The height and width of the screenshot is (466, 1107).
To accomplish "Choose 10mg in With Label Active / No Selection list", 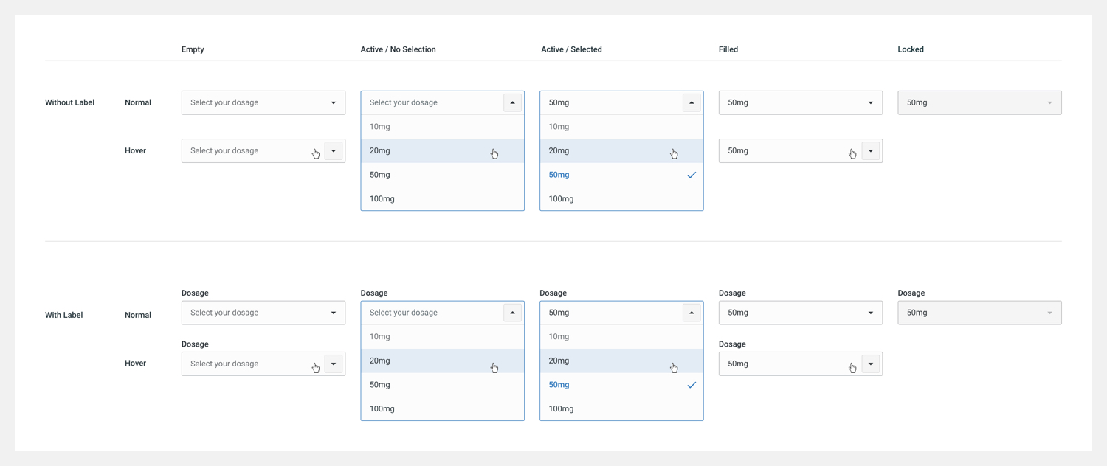I will click(443, 337).
